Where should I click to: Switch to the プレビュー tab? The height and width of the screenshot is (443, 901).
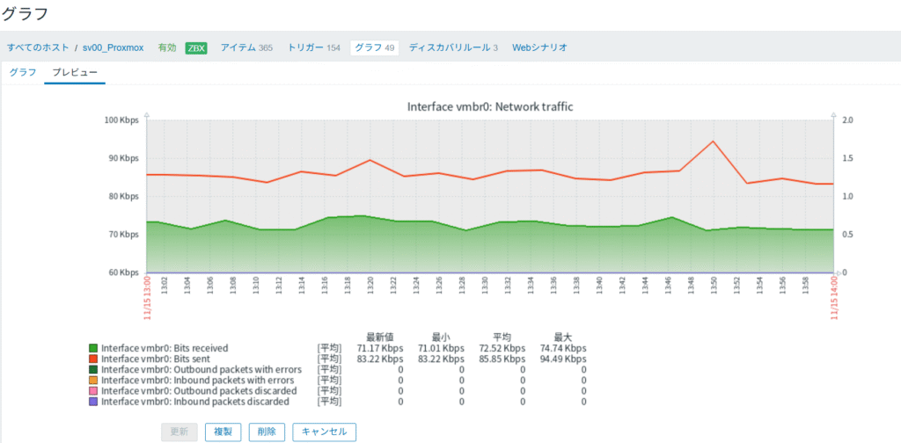coord(75,72)
